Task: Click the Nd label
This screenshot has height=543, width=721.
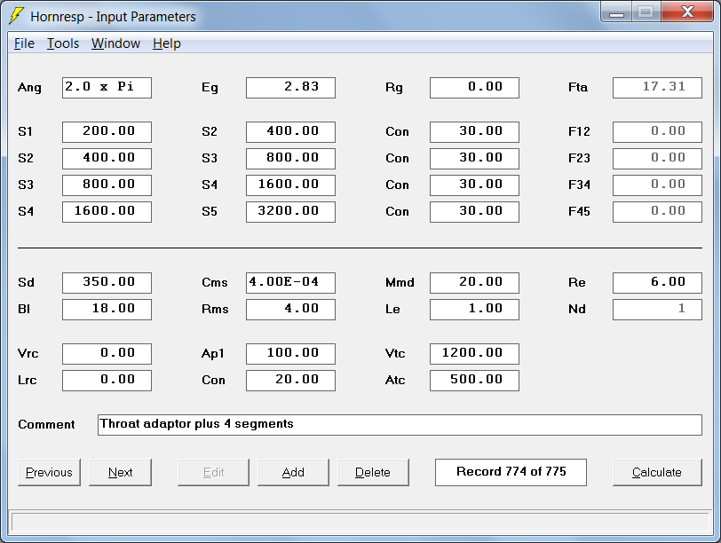Action: tap(577, 309)
